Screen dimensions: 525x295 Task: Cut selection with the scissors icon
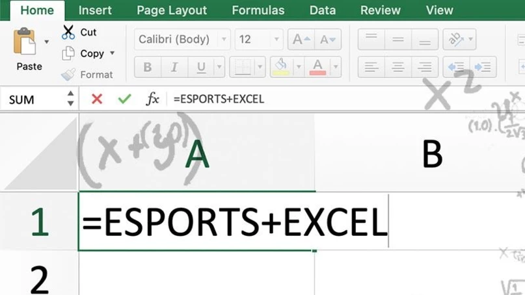tap(68, 32)
